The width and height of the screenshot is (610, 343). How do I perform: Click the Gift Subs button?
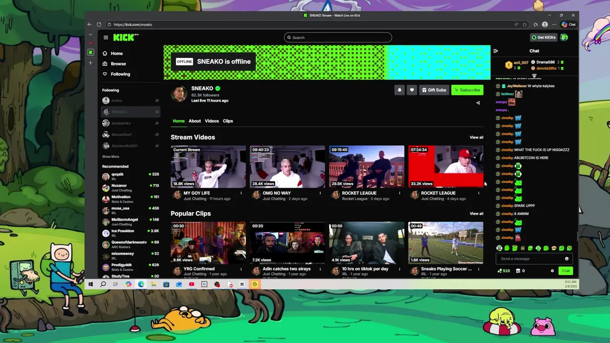[434, 90]
